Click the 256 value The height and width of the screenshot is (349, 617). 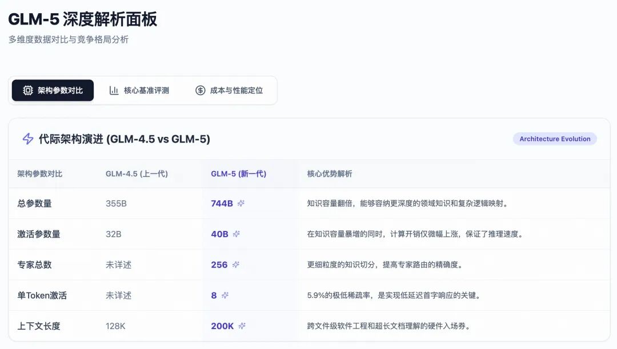219,265
